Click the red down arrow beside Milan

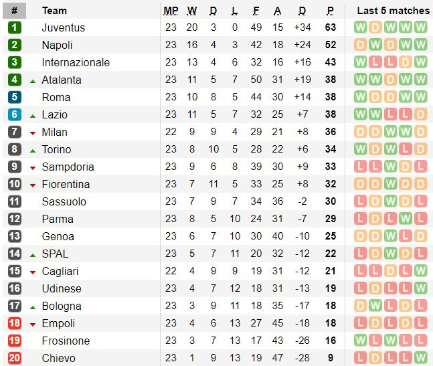pyautogui.click(x=32, y=132)
